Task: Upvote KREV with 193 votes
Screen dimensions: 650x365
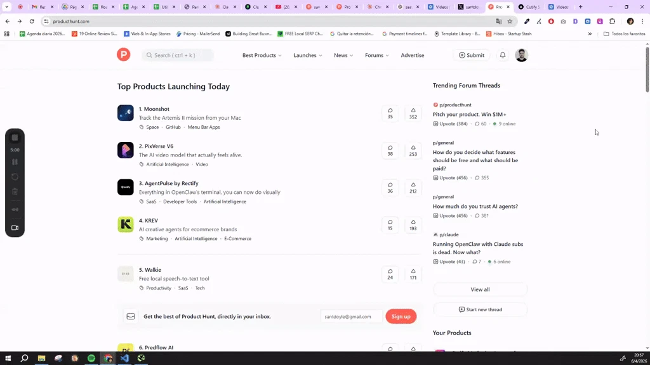Action: point(413,225)
